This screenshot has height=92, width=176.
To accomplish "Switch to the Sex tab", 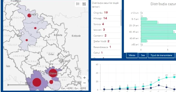I will tap(143, 55).
